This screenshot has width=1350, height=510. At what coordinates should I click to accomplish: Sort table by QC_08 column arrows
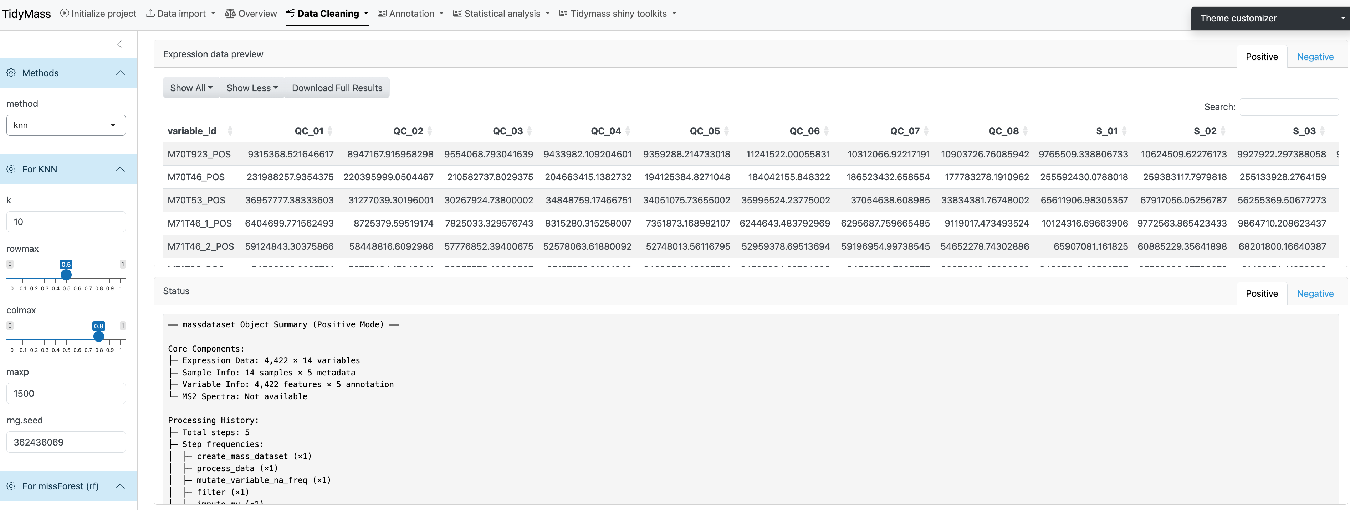coord(1026,131)
